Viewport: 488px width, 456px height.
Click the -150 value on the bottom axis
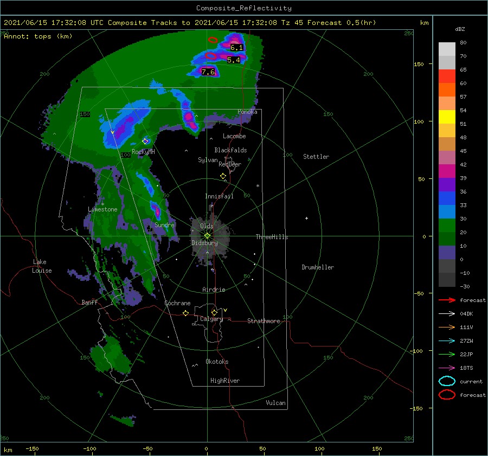(x=32, y=448)
